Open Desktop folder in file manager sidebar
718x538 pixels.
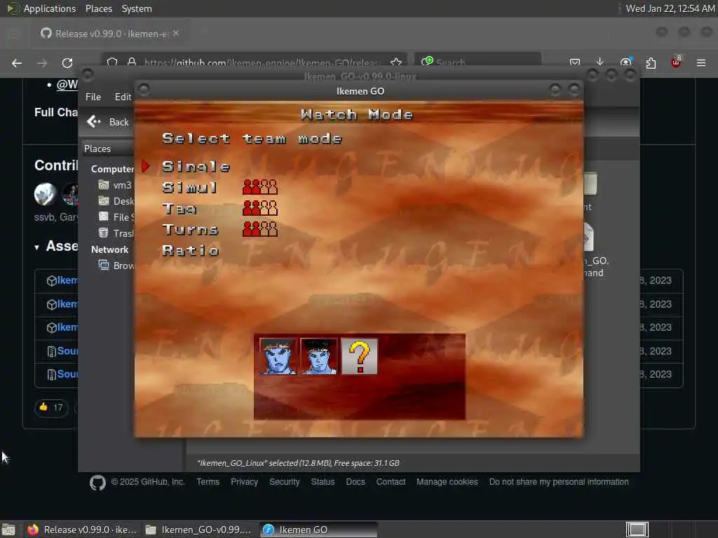[x=116, y=201]
